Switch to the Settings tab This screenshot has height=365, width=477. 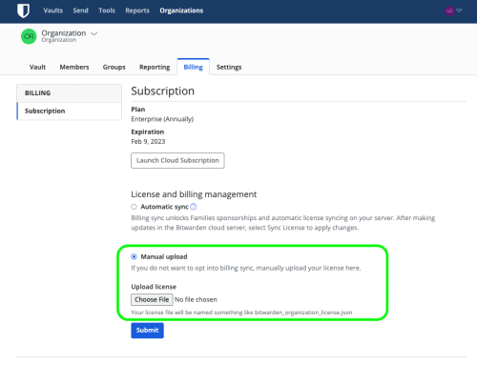point(229,67)
